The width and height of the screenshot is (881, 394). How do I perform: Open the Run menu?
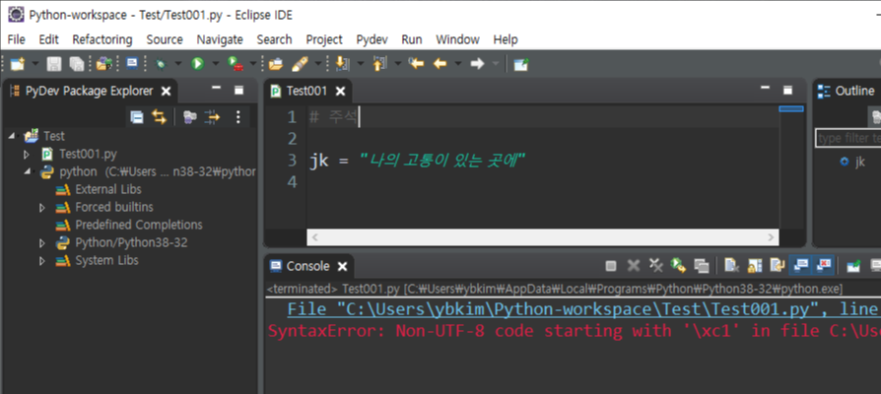pos(412,39)
